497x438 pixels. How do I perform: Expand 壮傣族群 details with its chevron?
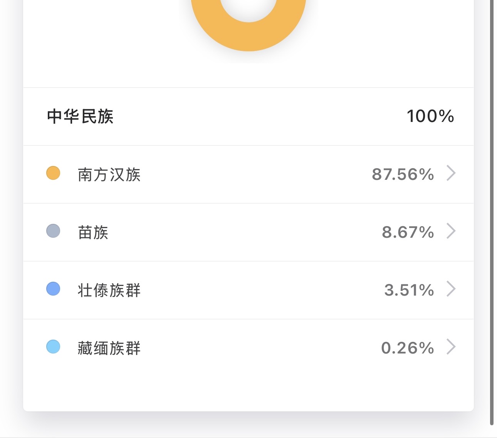click(x=451, y=289)
